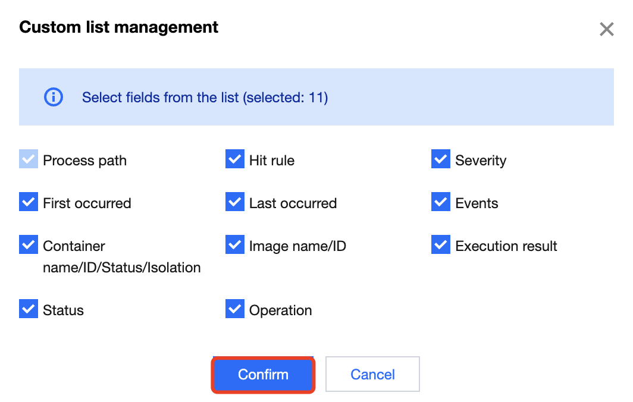
Task: Click the blue info icon in banner
Action: [x=54, y=97]
